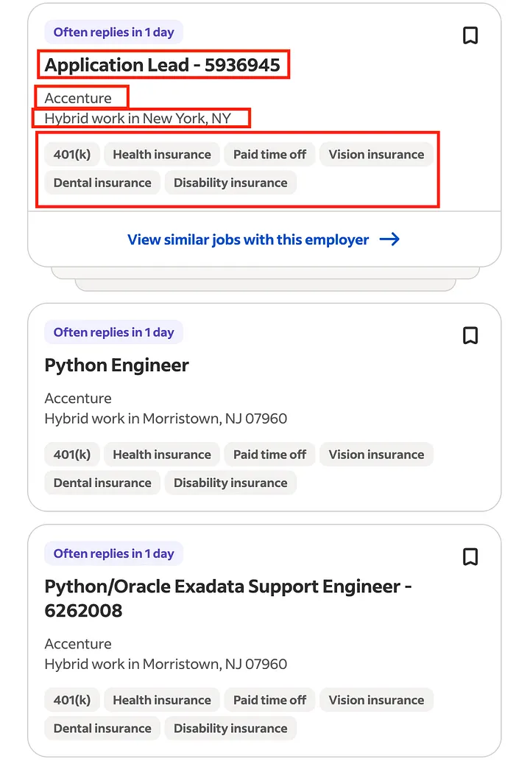Click Health insurance tag on Python Engineer card
Screen dimensions: 530x767
[162, 455]
